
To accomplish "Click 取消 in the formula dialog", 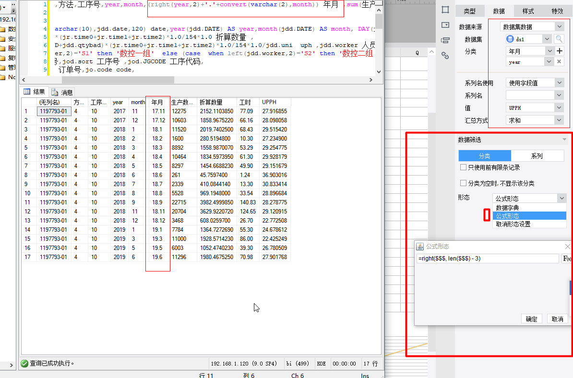I will pyautogui.click(x=557, y=319).
